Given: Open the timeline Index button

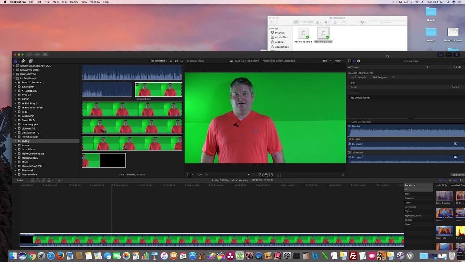Looking at the screenshot, I should (x=20, y=180).
